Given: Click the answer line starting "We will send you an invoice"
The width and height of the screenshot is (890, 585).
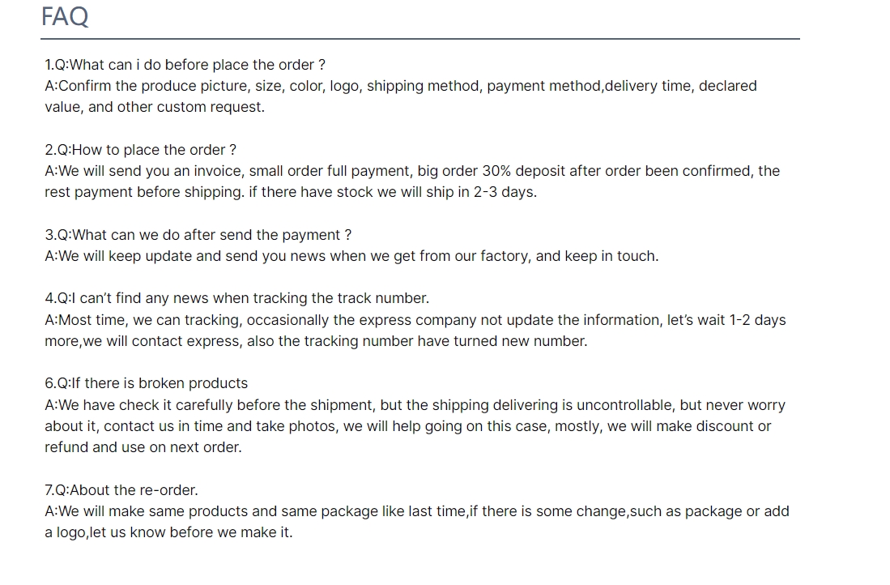Looking at the screenshot, I should point(411,171).
